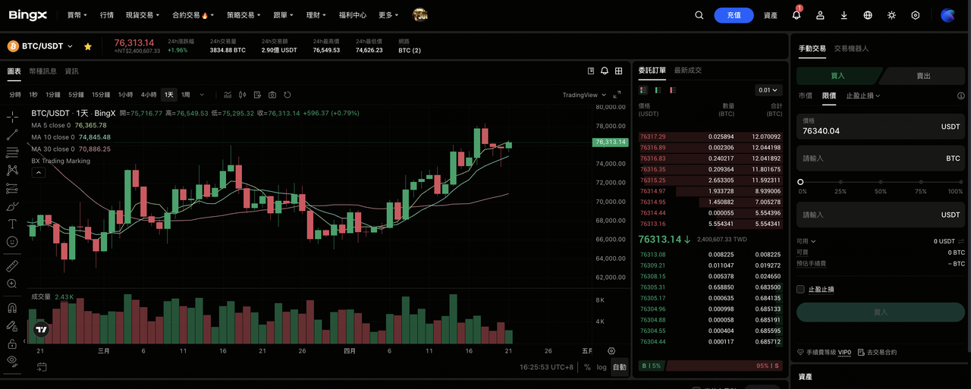
Task: Click the download app icon in header
Action: (844, 15)
